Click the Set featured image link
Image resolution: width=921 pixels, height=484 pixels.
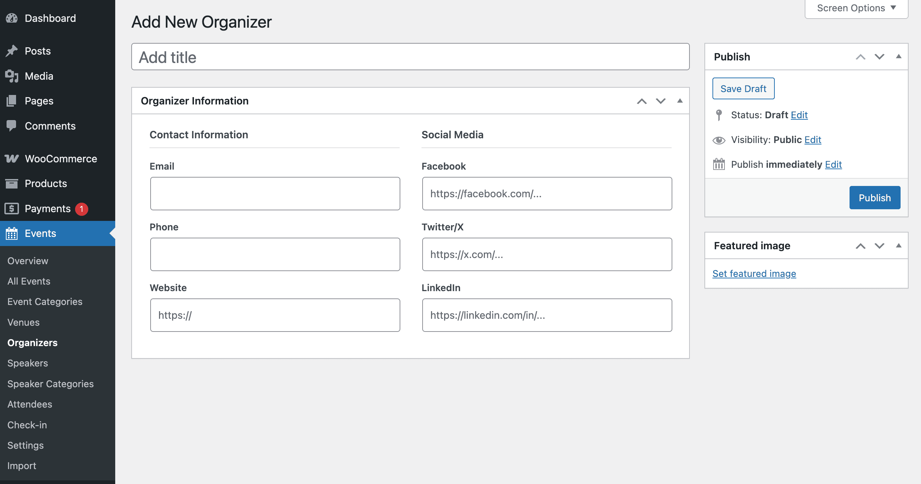(754, 274)
